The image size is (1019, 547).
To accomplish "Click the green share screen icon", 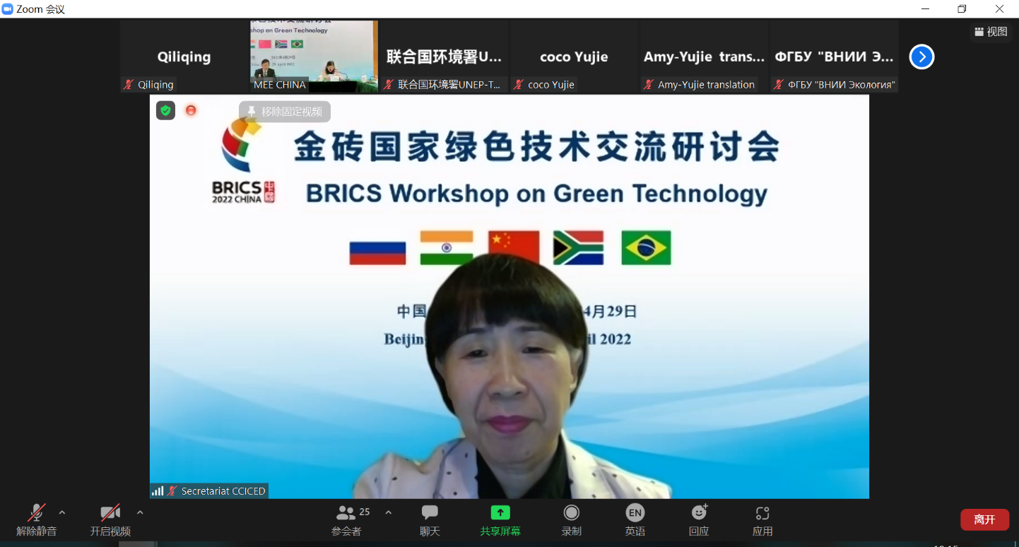I will pos(500,513).
